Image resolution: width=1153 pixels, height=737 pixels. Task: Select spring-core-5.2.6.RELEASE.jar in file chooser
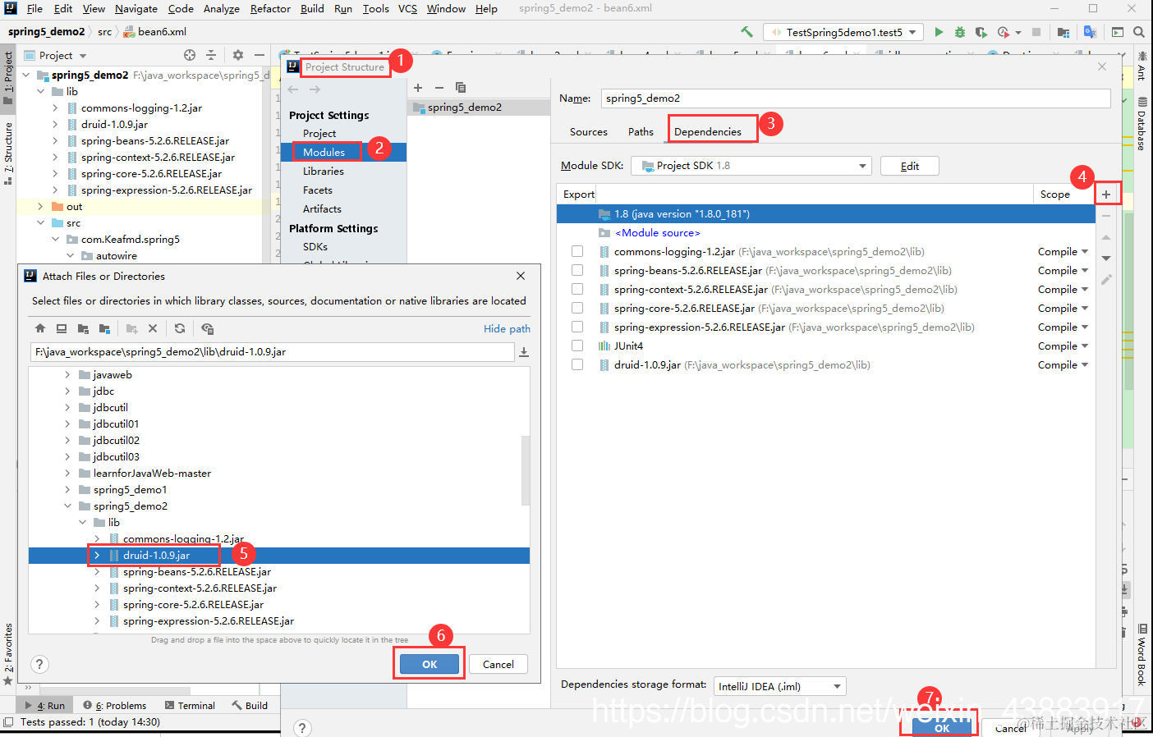(193, 604)
